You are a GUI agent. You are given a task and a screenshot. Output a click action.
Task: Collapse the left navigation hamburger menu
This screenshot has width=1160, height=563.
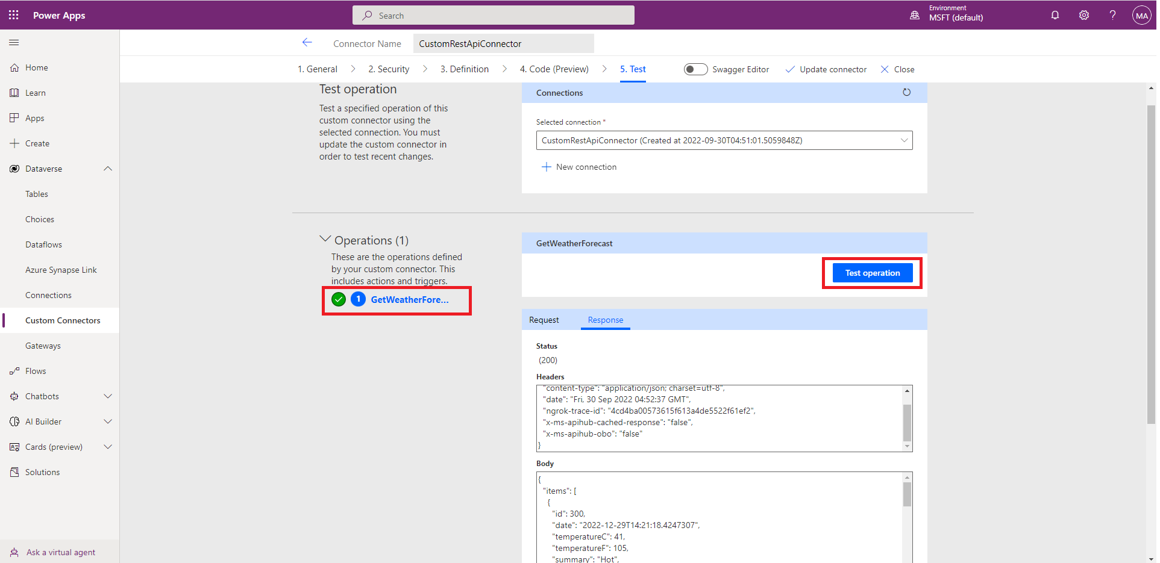point(14,43)
